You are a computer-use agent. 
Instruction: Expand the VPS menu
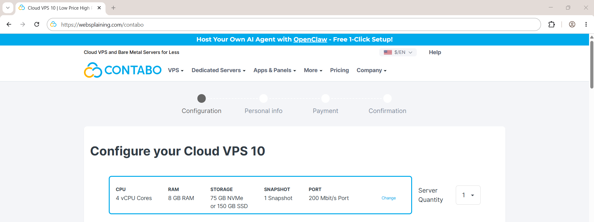176,70
